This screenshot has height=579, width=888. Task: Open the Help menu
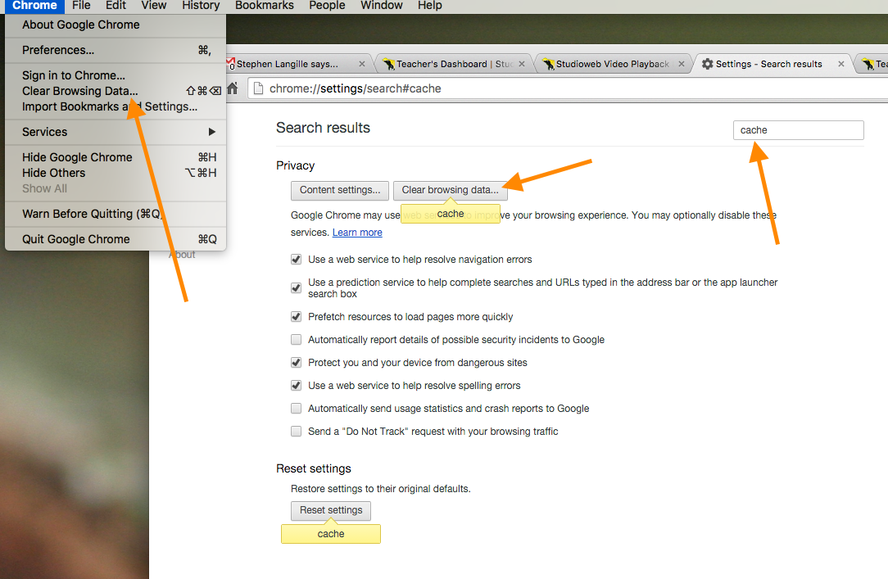pyautogui.click(x=429, y=6)
